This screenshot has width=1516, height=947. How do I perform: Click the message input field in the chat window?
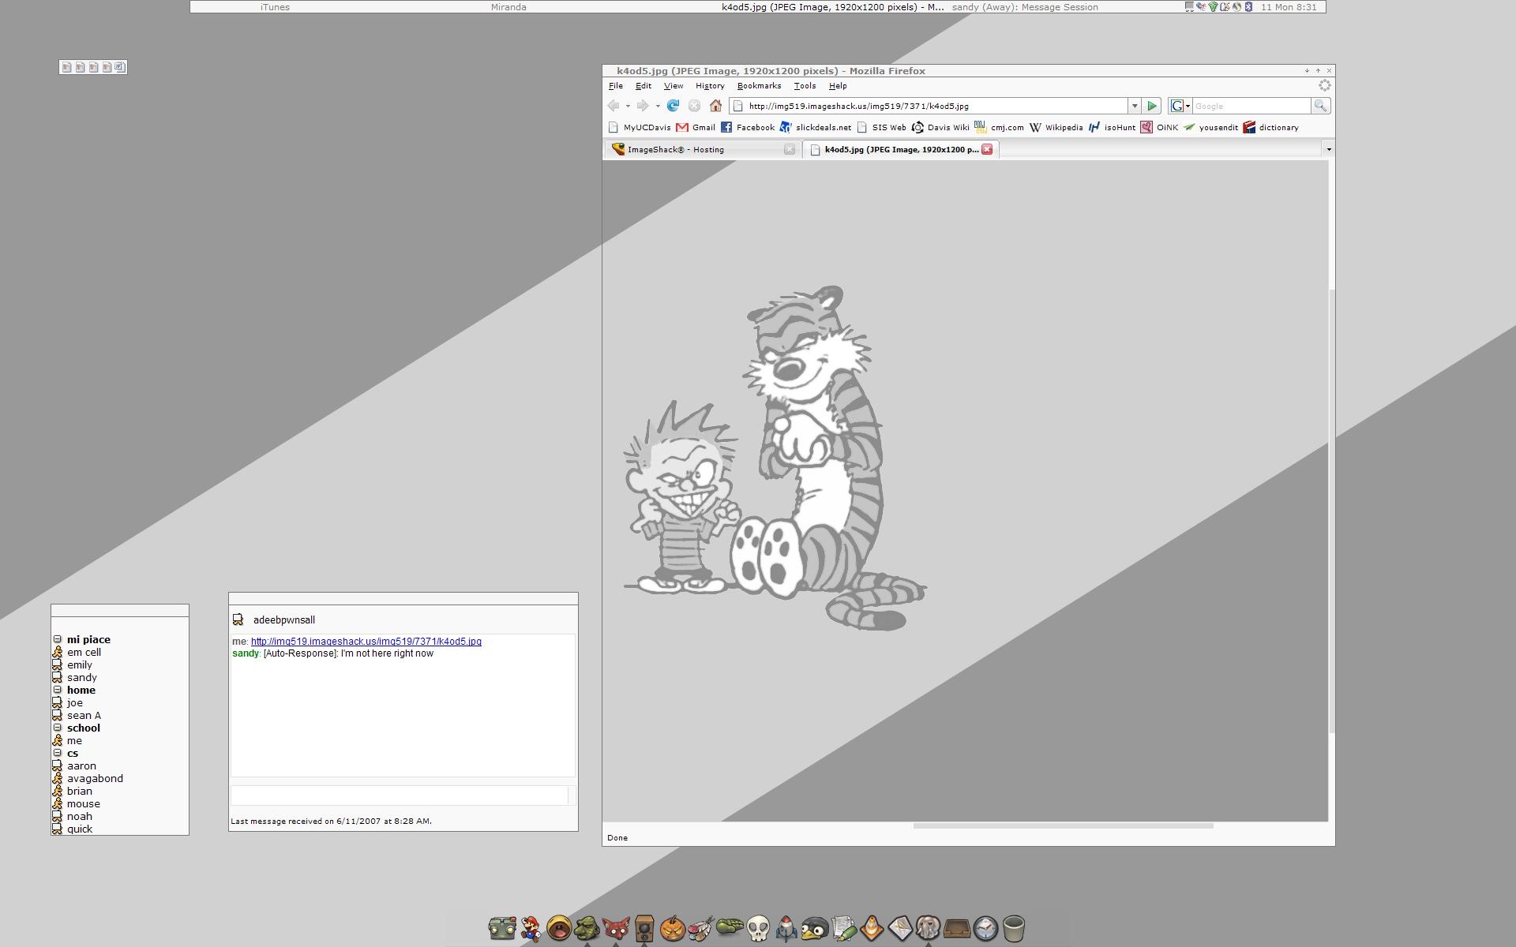400,795
